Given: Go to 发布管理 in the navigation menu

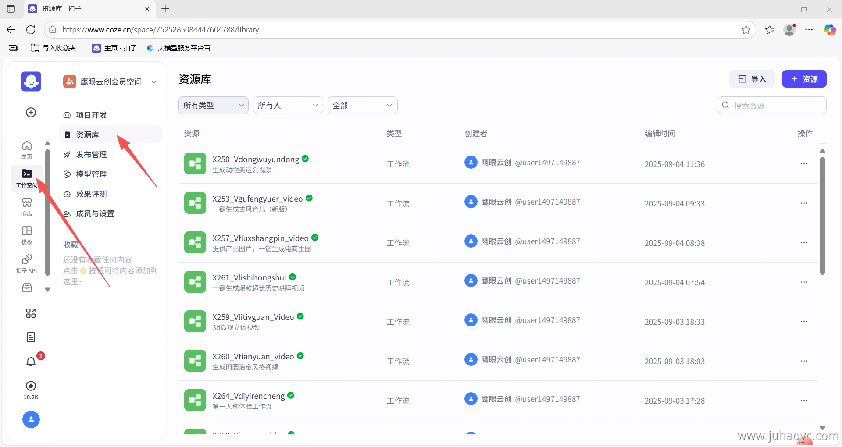Looking at the screenshot, I should click(91, 155).
